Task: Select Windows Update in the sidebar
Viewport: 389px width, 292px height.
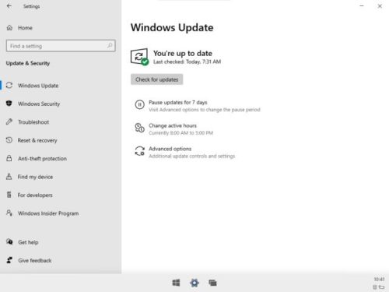Action: [x=38, y=86]
